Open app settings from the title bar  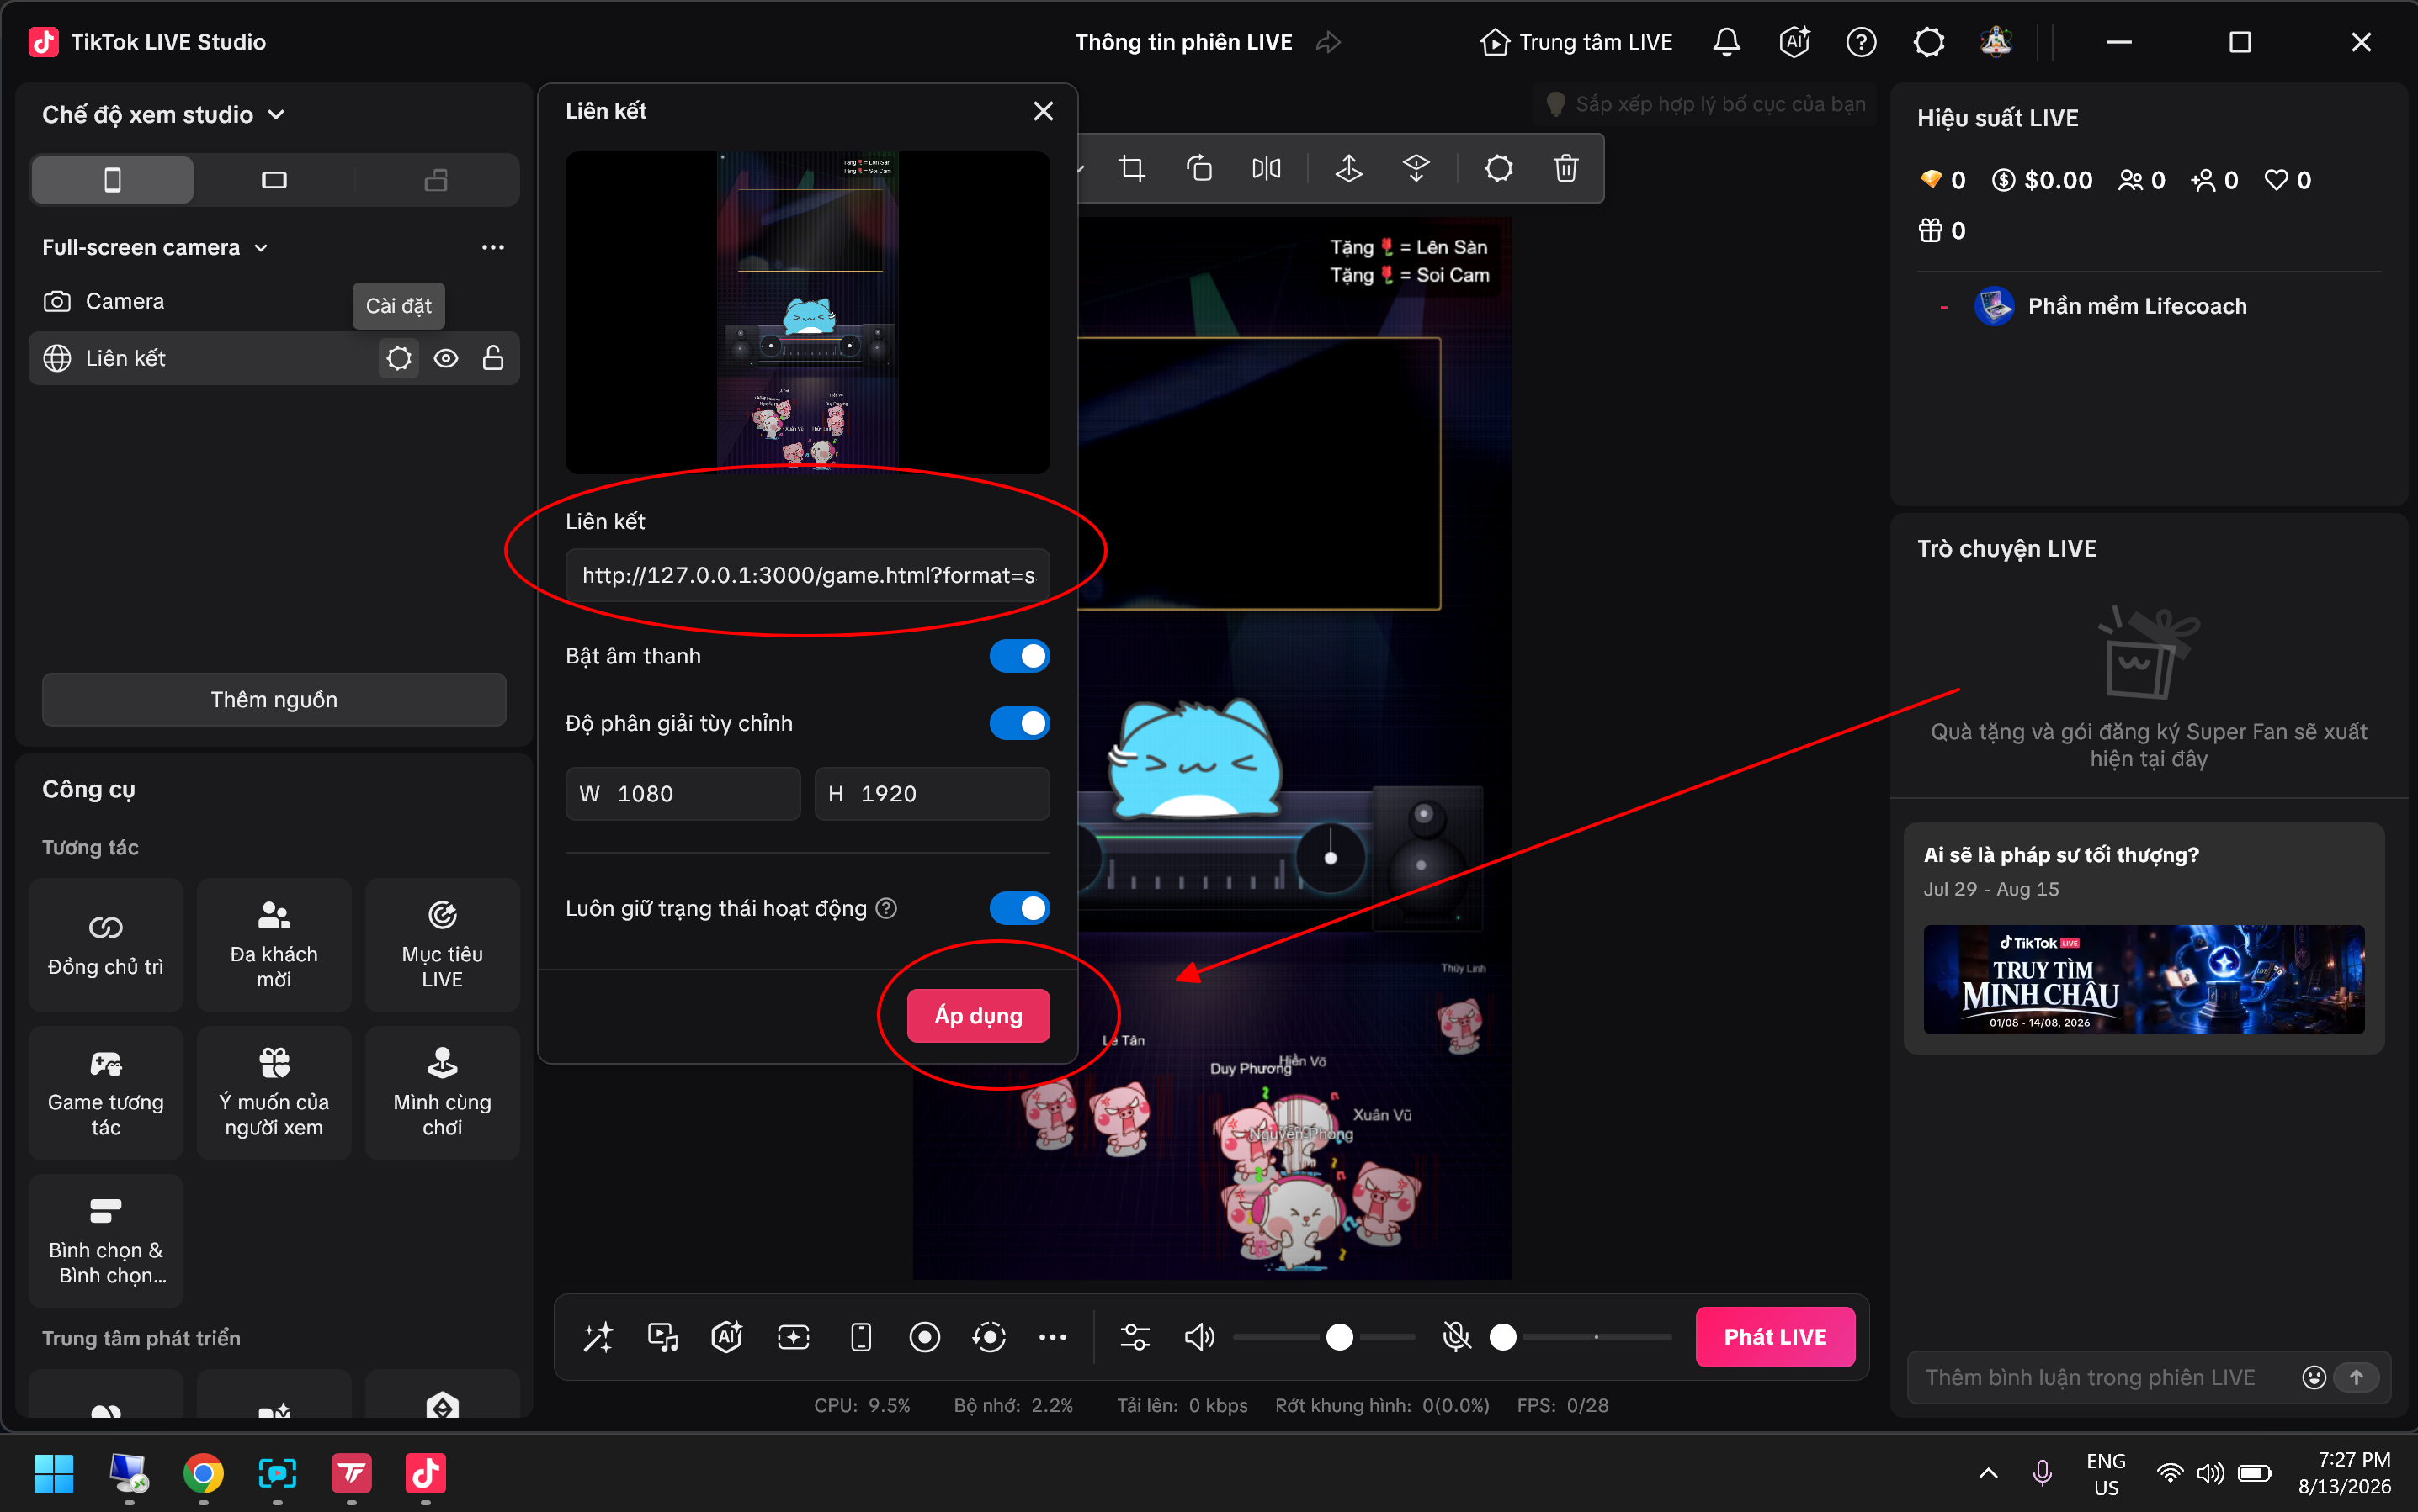pyautogui.click(x=1929, y=42)
